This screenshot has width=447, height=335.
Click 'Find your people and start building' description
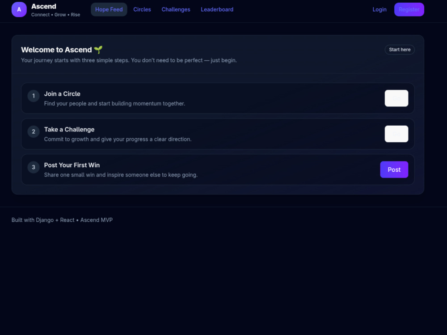tap(114, 104)
